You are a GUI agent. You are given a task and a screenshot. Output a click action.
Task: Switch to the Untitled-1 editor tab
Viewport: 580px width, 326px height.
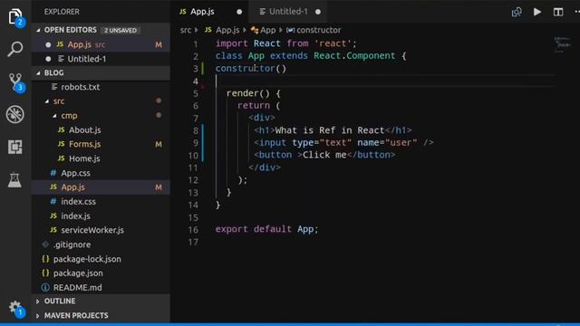coord(288,12)
